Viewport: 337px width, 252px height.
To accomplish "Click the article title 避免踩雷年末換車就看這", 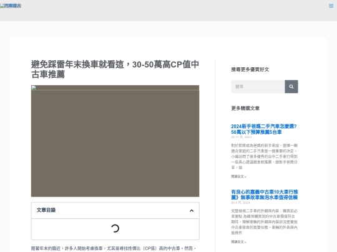I will [115, 70].
